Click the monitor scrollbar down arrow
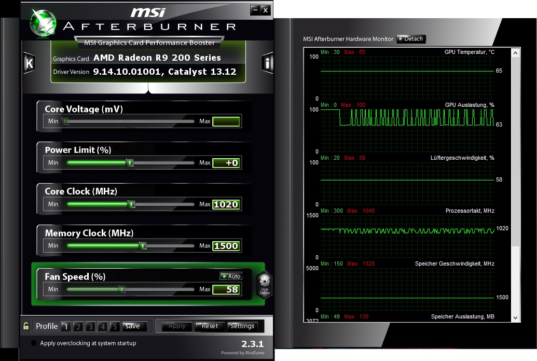537x361 pixels. [515, 318]
